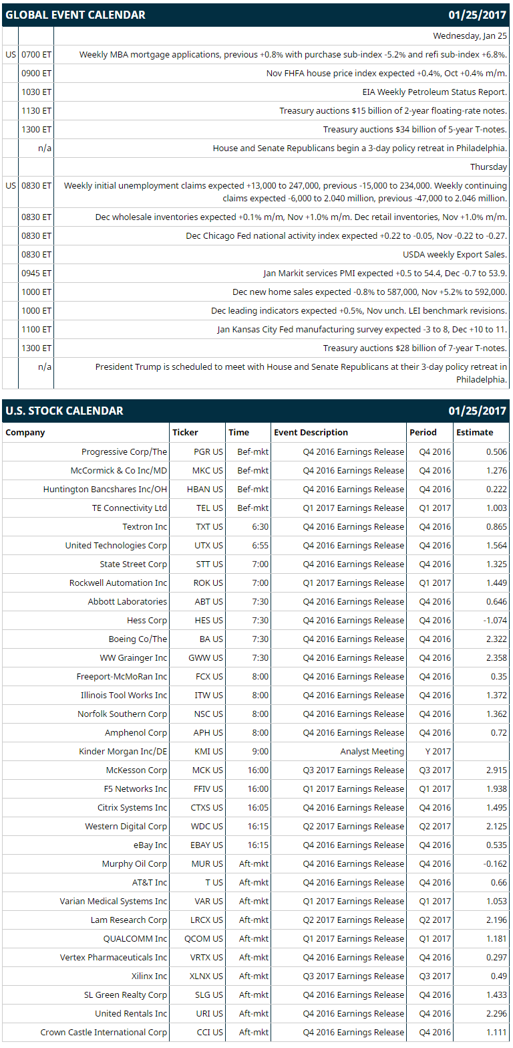Select the Global Event Calendar title bar

pyautogui.click(x=256, y=15)
